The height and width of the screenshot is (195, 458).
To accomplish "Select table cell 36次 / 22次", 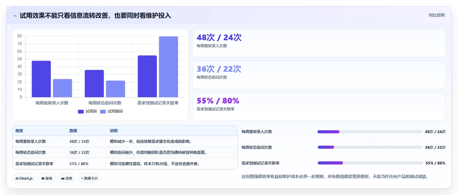I will coord(79,153).
